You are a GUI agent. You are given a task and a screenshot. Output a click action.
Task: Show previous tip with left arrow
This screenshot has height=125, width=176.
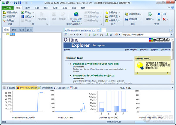coord(137,73)
